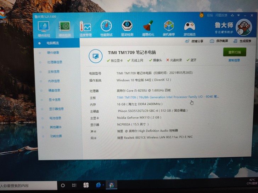This screenshot has width=258, height=193.
Task: Open the 驱动检测 driver detection section
Action: (x=127, y=28)
